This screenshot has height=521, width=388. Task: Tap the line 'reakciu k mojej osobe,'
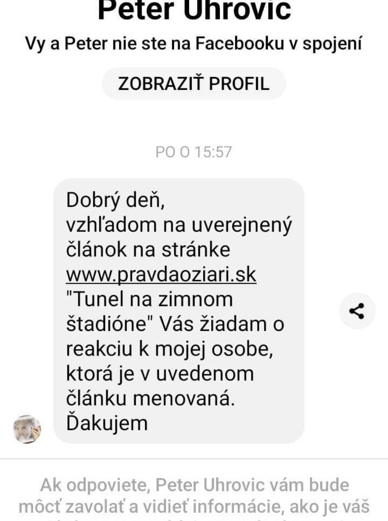tap(170, 349)
